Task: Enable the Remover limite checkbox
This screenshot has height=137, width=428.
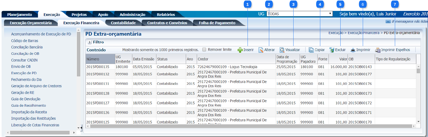Action: click(x=204, y=49)
